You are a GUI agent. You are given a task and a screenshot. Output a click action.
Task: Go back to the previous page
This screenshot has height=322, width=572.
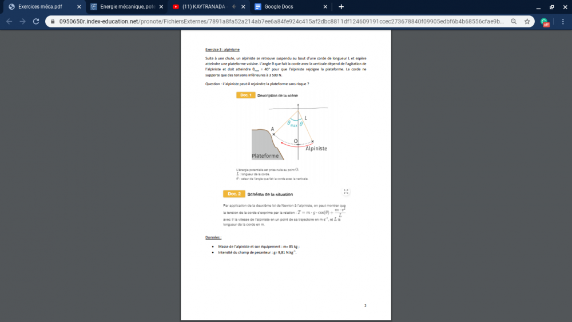pos(9,22)
